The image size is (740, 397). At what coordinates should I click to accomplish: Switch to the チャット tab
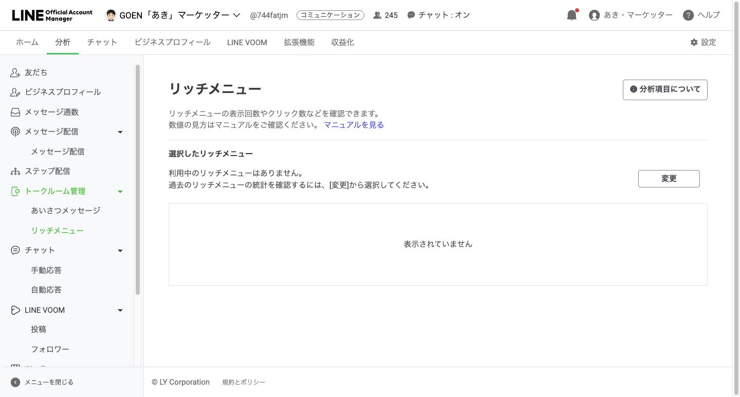[x=102, y=42]
